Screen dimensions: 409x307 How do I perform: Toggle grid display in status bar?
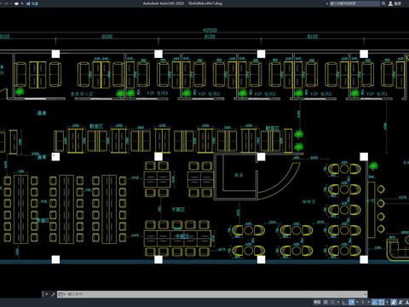point(325,302)
